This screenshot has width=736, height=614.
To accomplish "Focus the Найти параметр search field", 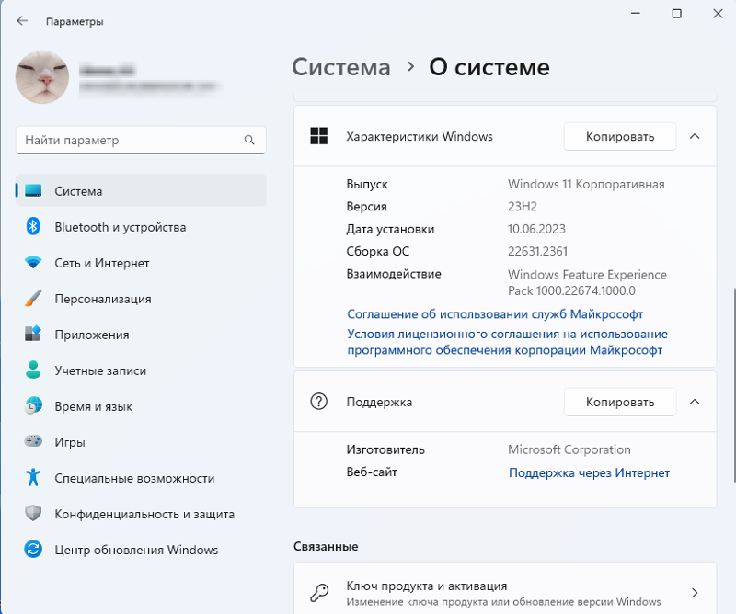I will click(x=141, y=140).
